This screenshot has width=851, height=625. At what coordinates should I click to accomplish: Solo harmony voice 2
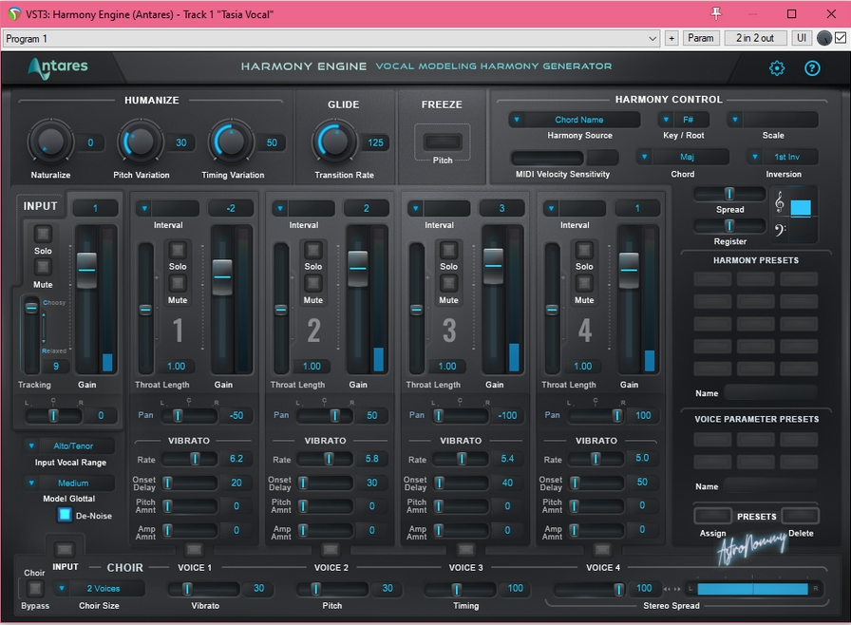pyautogui.click(x=313, y=250)
